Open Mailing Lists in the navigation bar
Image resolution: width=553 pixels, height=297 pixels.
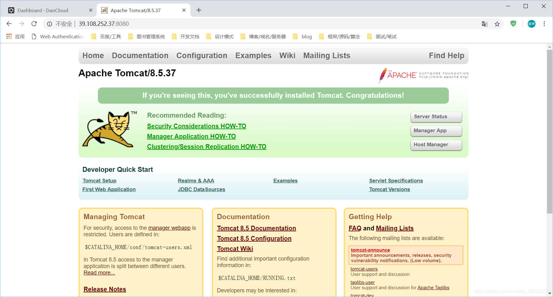(327, 56)
